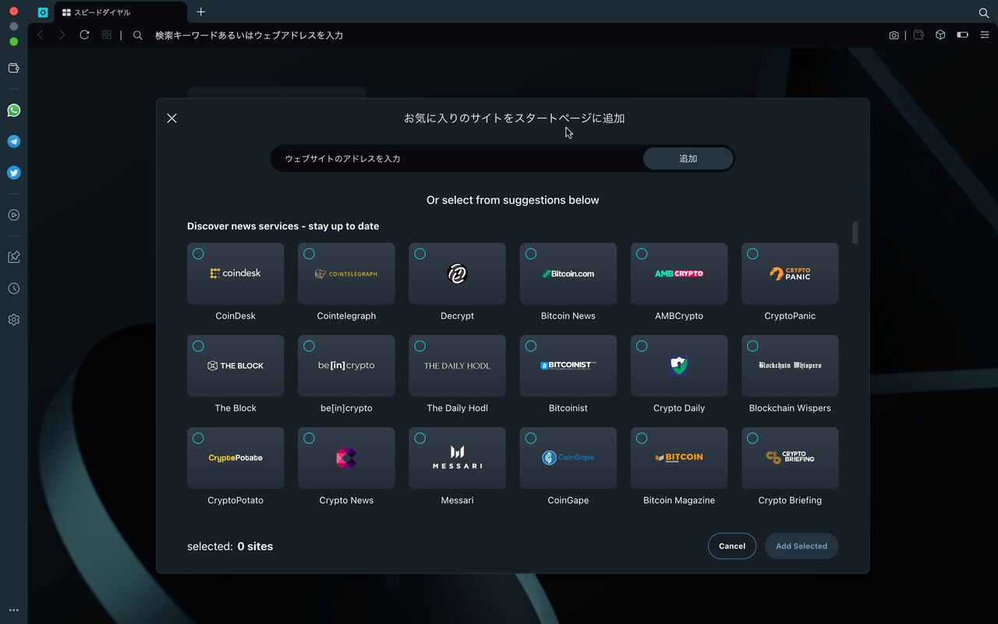Click the reload page icon

84,35
